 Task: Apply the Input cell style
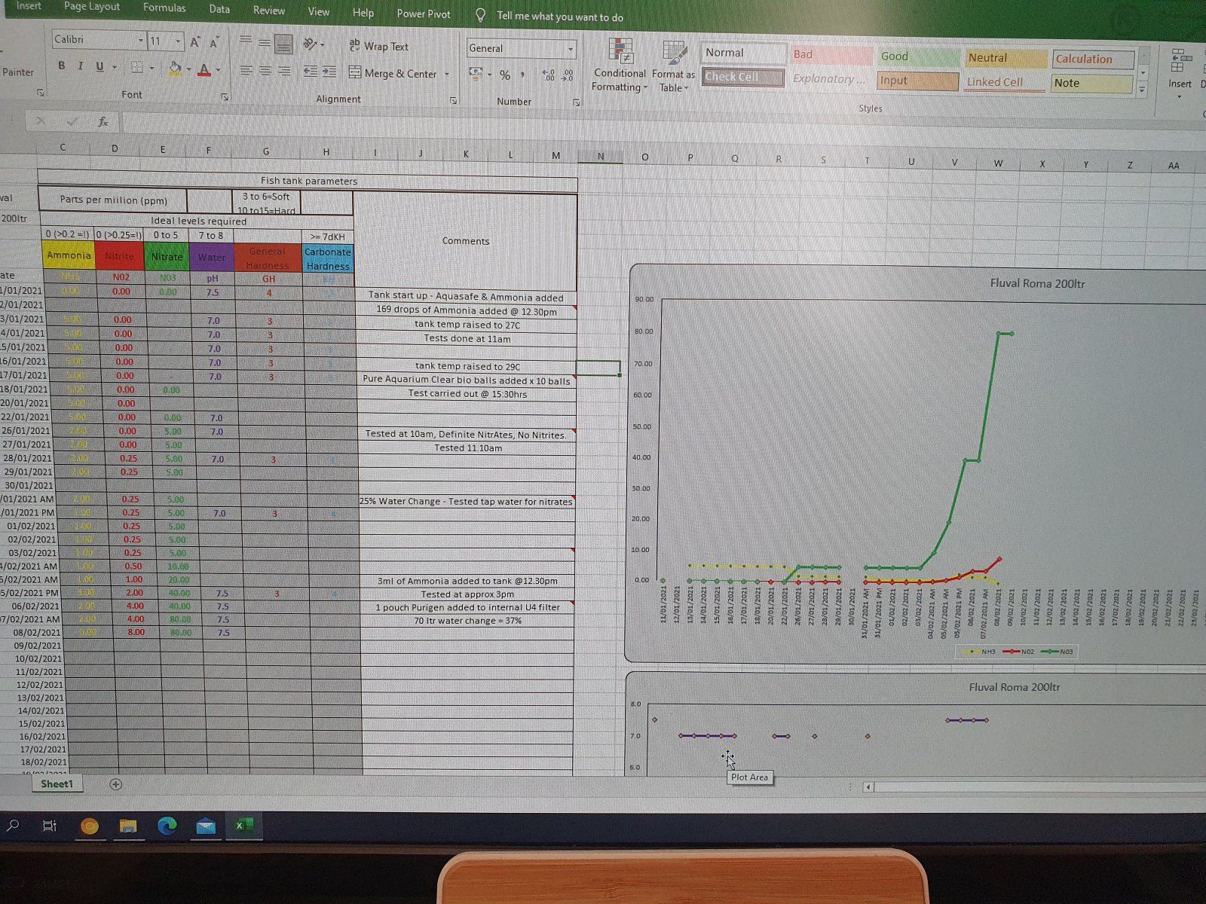(917, 81)
